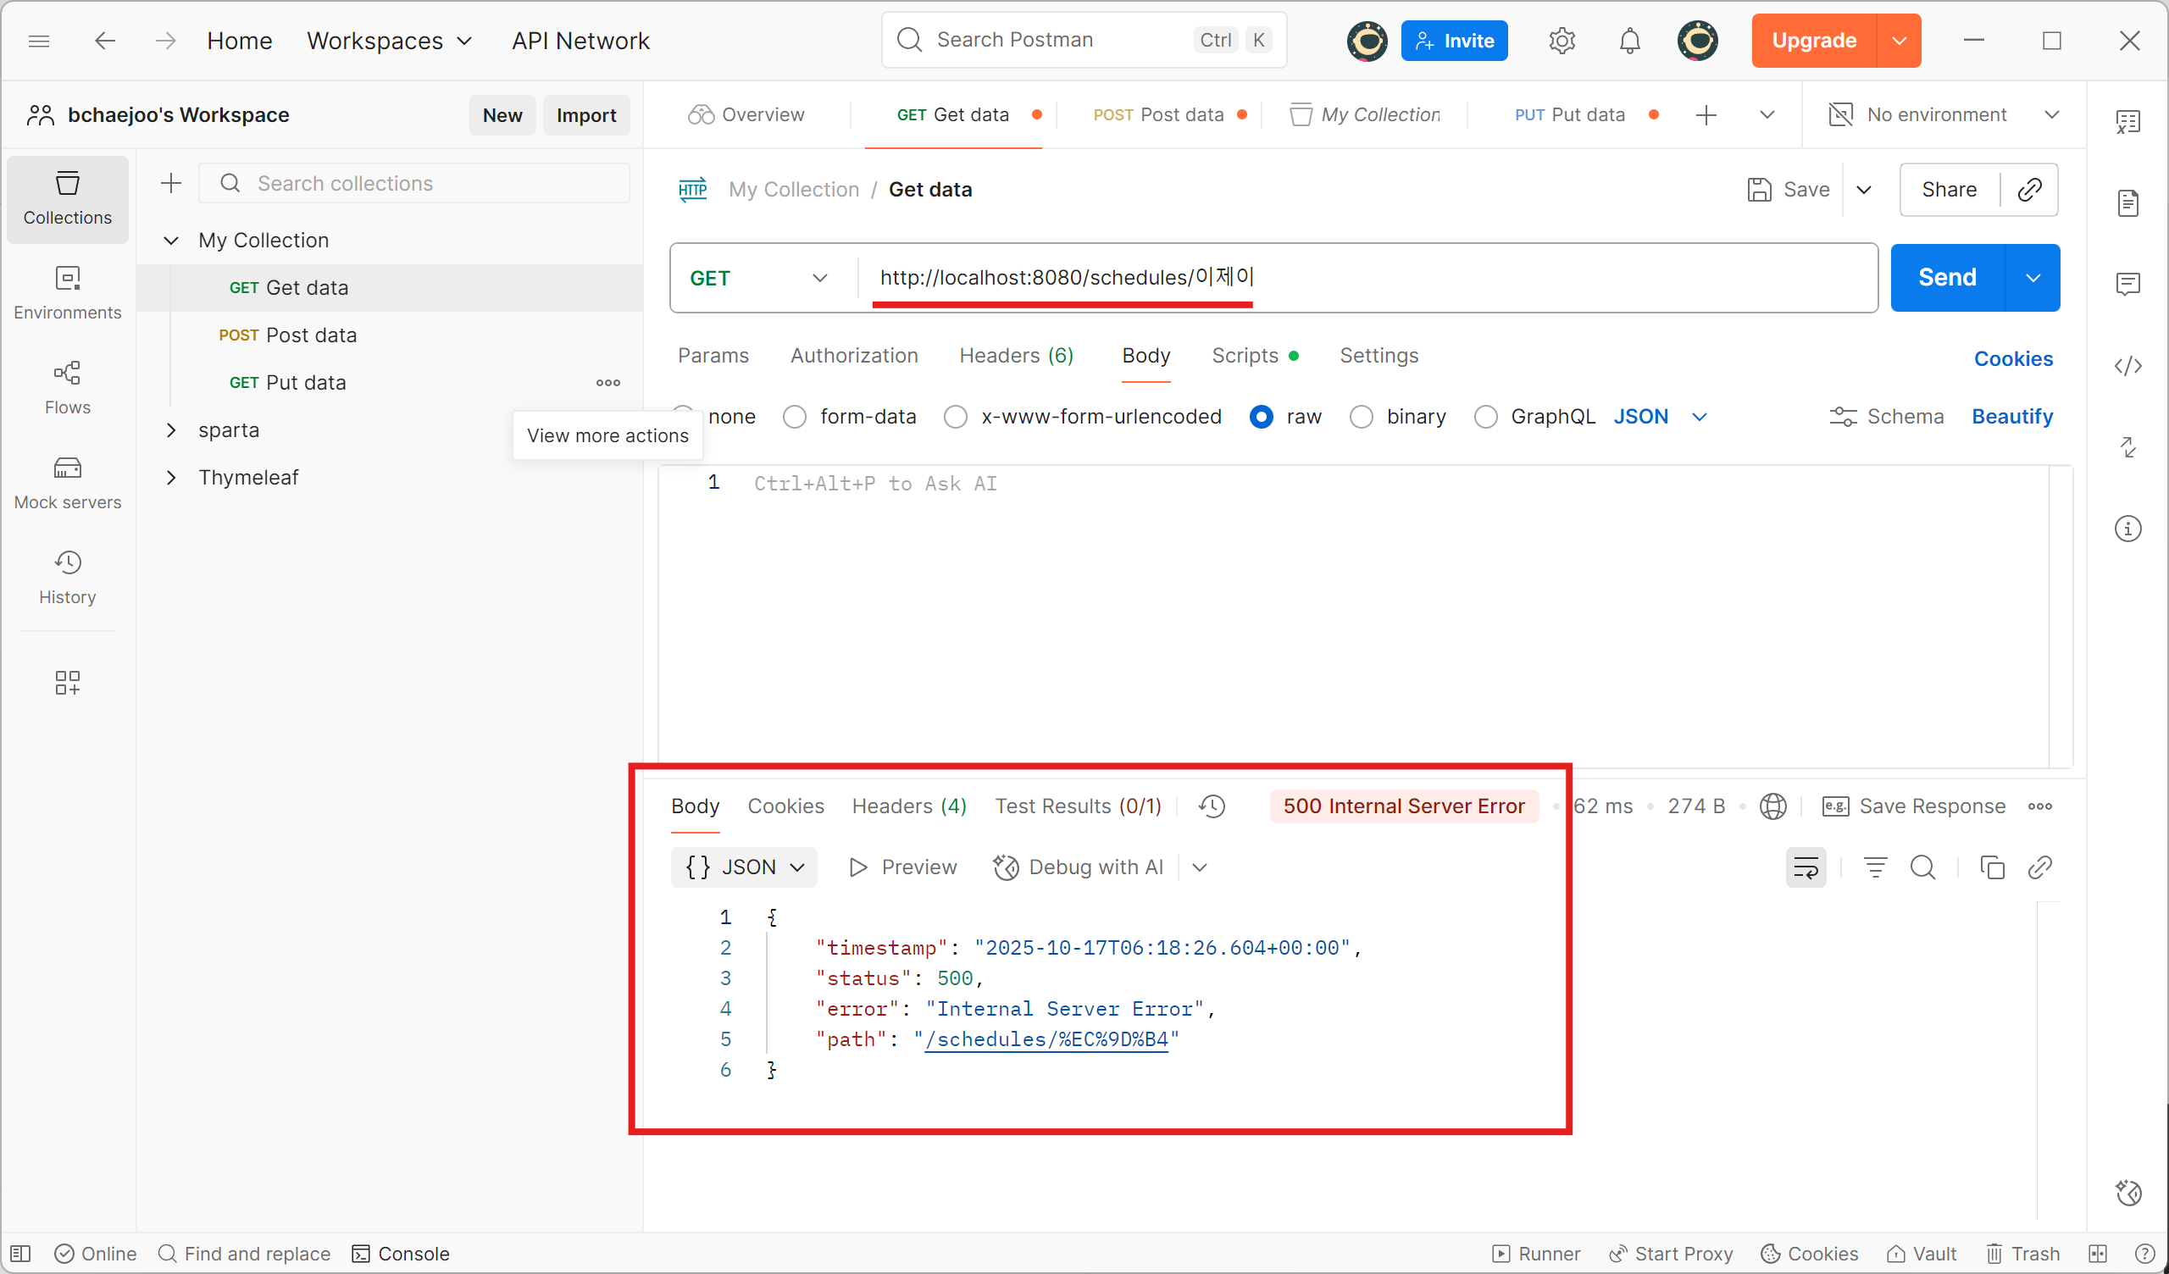Open the code snippet panel icon
2169x1274 pixels.
point(2127,366)
